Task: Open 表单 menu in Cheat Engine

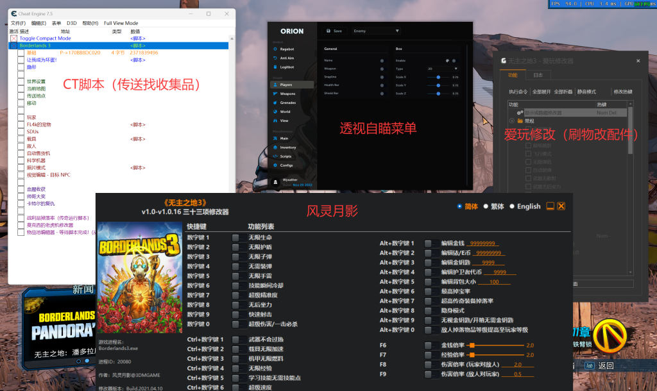Action: [56, 23]
